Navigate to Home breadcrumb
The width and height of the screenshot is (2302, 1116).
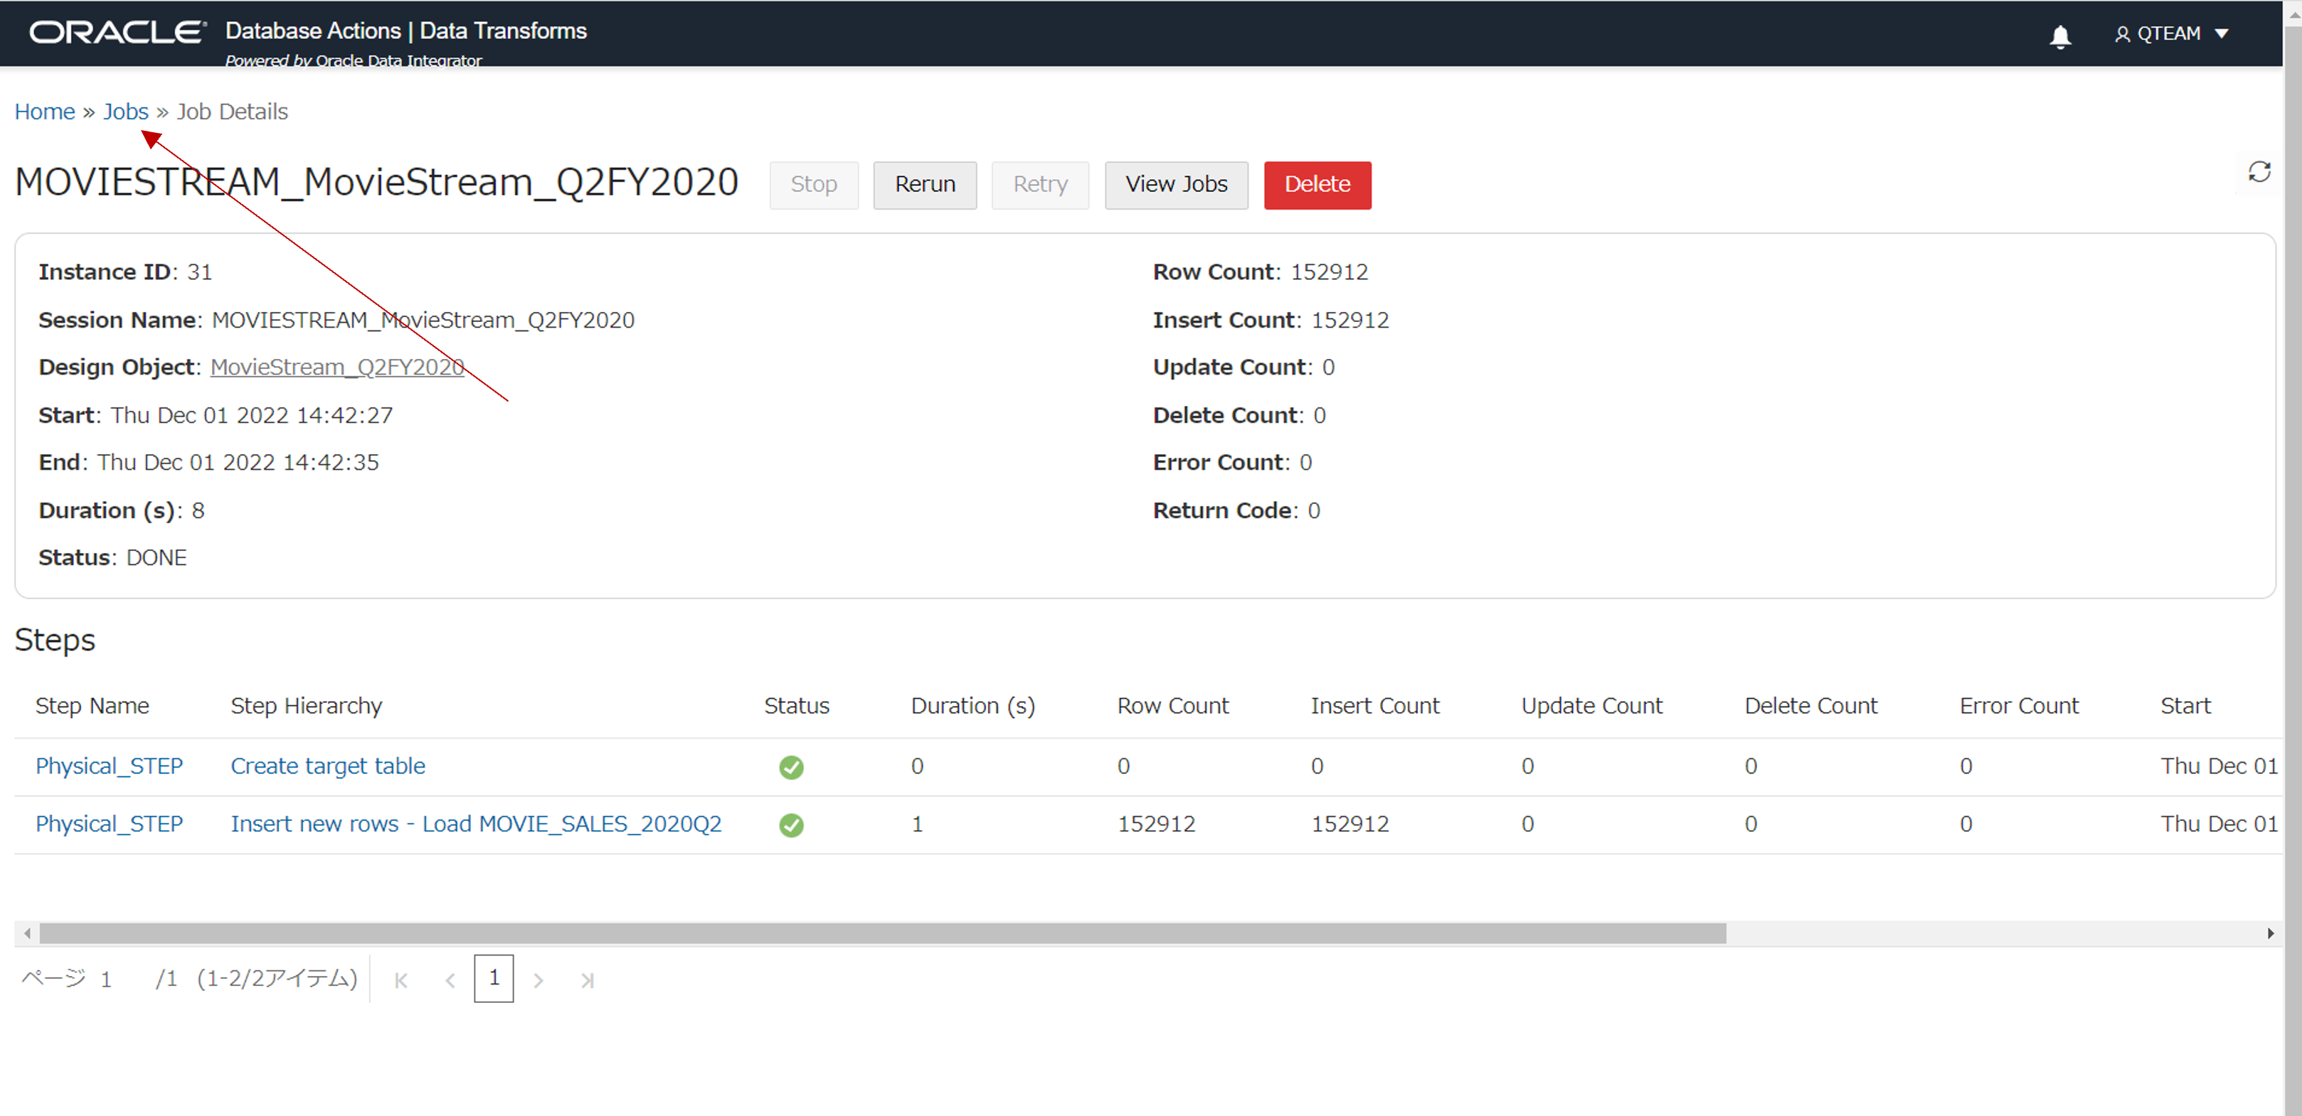click(x=45, y=112)
